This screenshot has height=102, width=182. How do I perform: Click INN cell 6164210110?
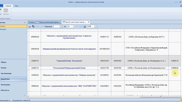[105, 61]
